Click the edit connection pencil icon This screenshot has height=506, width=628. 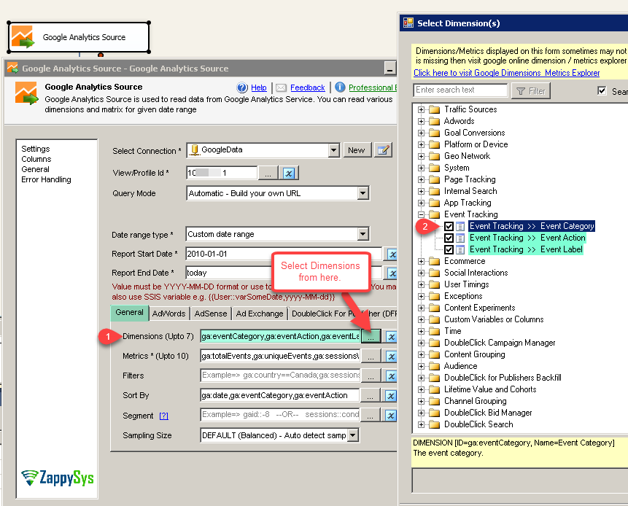pos(383,150)
